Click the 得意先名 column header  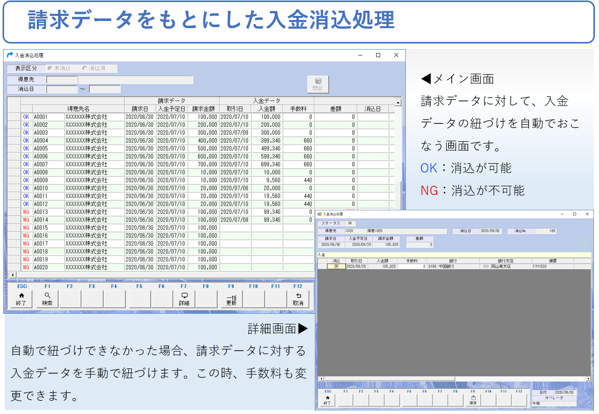click(x=78, y=109)
